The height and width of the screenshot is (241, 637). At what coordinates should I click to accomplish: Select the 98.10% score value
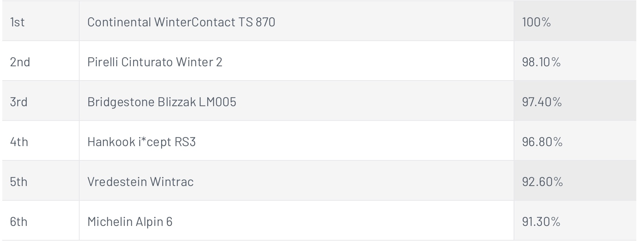tap(541, 62)
